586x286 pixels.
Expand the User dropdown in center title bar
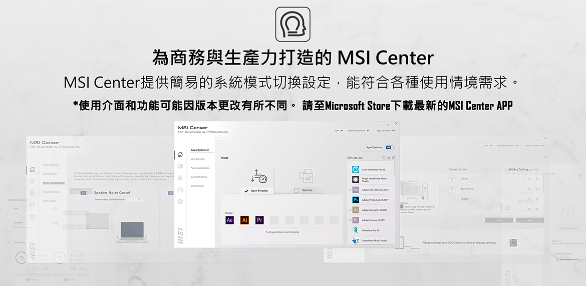(x=339, y=131)
